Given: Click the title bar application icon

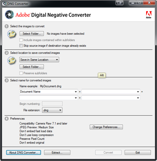Looking at the screenshot, I should point(4,4).
